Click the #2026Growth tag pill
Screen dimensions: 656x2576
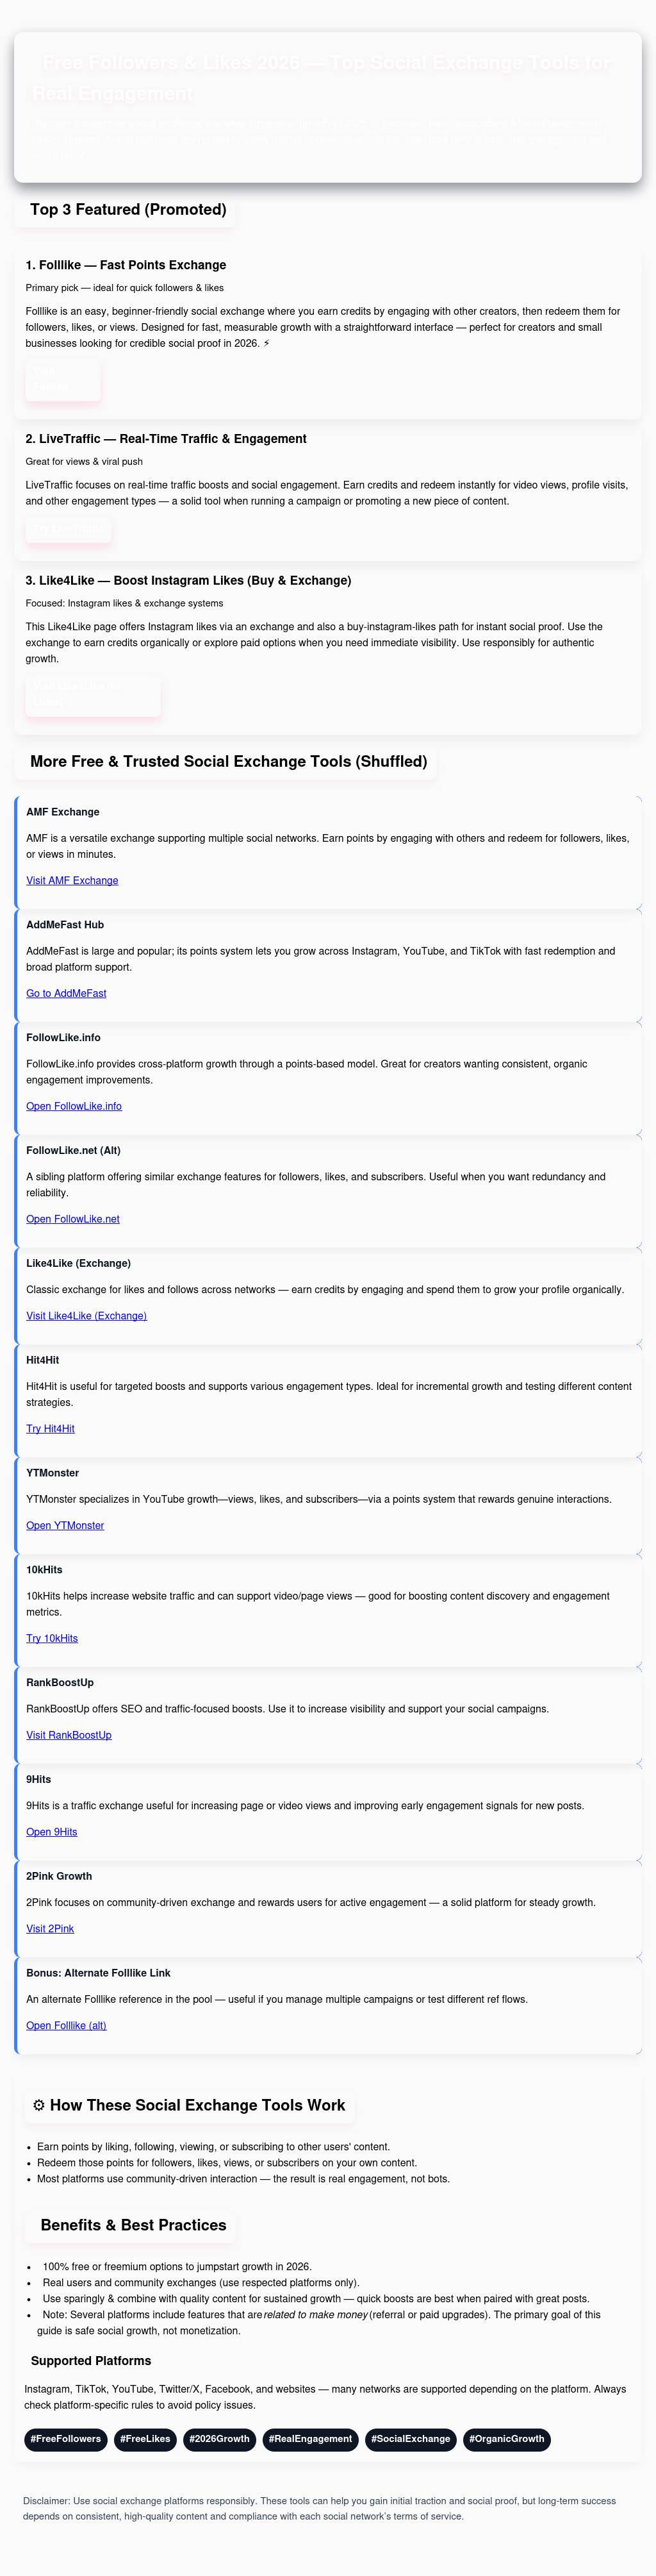pyautogui.click(x=218, y=2438)
